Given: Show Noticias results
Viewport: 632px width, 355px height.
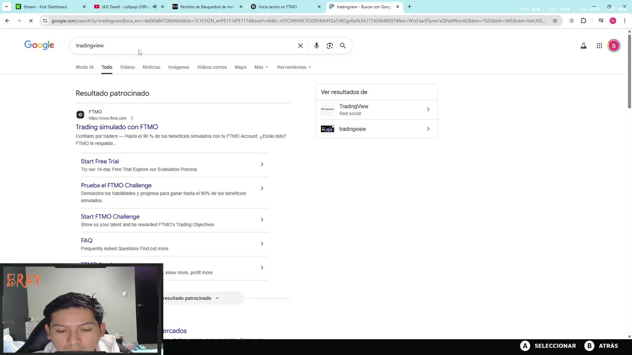Looking at the screenshot, I should (152, 67).
